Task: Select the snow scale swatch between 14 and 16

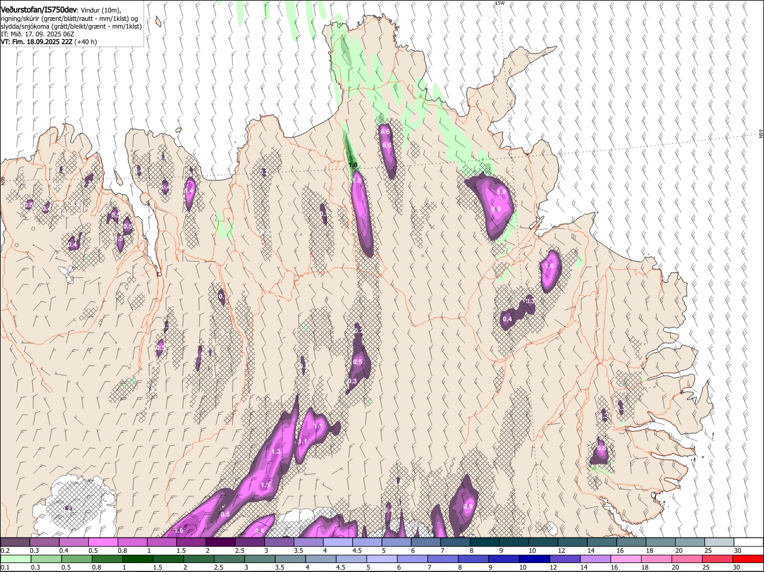Action: pyautogui.click(x=602, y=542)
